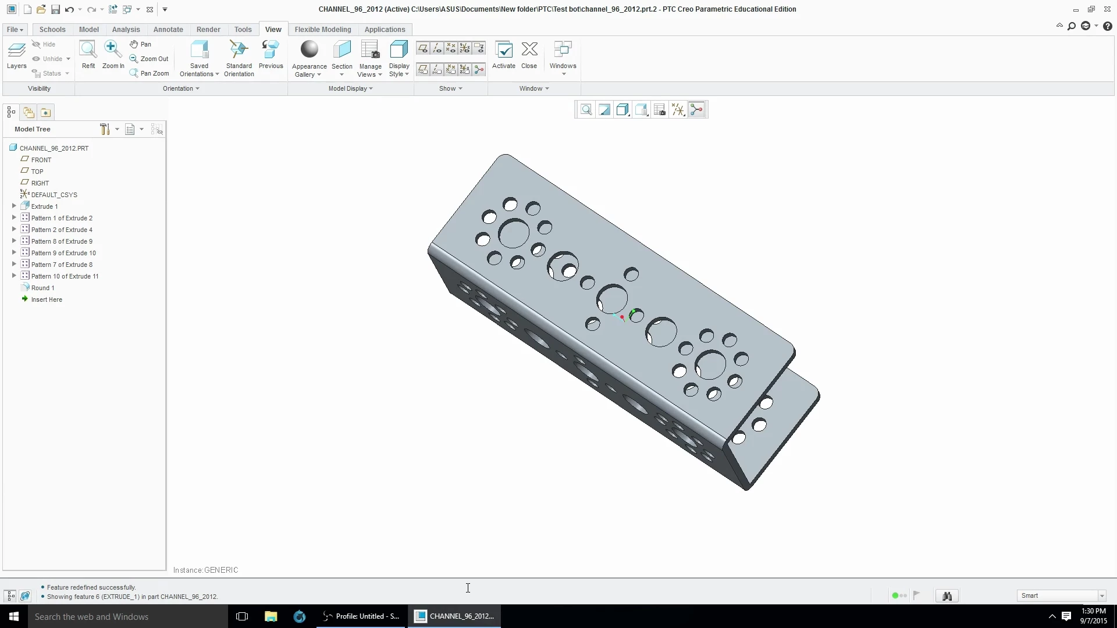Screen dimensions: 1117x628
Task: Toggle plane display in Show group
Action: point(423,48)
